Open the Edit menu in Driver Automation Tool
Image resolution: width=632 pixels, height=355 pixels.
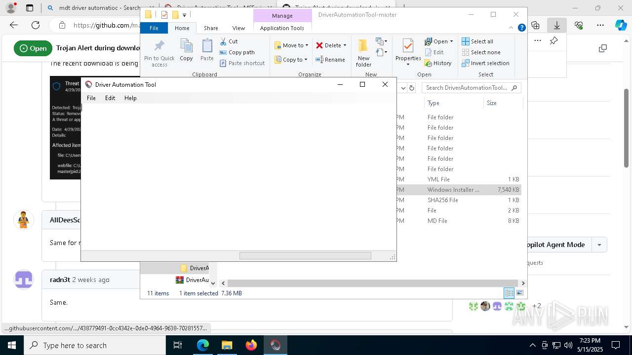(110, 98)
